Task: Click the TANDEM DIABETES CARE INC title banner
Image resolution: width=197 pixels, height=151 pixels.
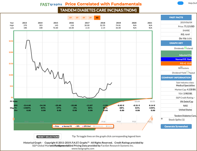Action: pos(98,10)
